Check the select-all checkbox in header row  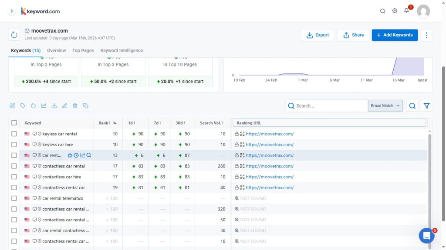pyautogui.click(x=14, y=123)
